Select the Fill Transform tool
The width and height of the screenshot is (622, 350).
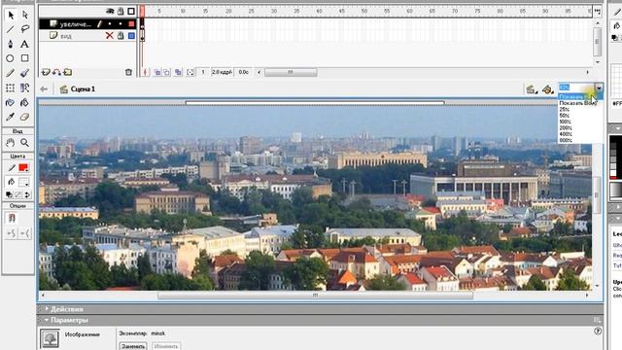click(x=24, y=87)
